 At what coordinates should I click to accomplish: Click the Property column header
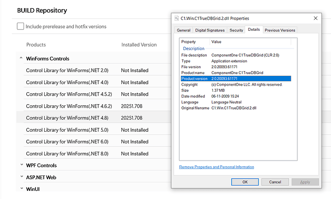click(195, 42)
